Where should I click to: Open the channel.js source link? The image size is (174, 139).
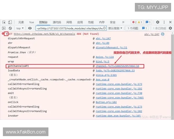(117, 66)
